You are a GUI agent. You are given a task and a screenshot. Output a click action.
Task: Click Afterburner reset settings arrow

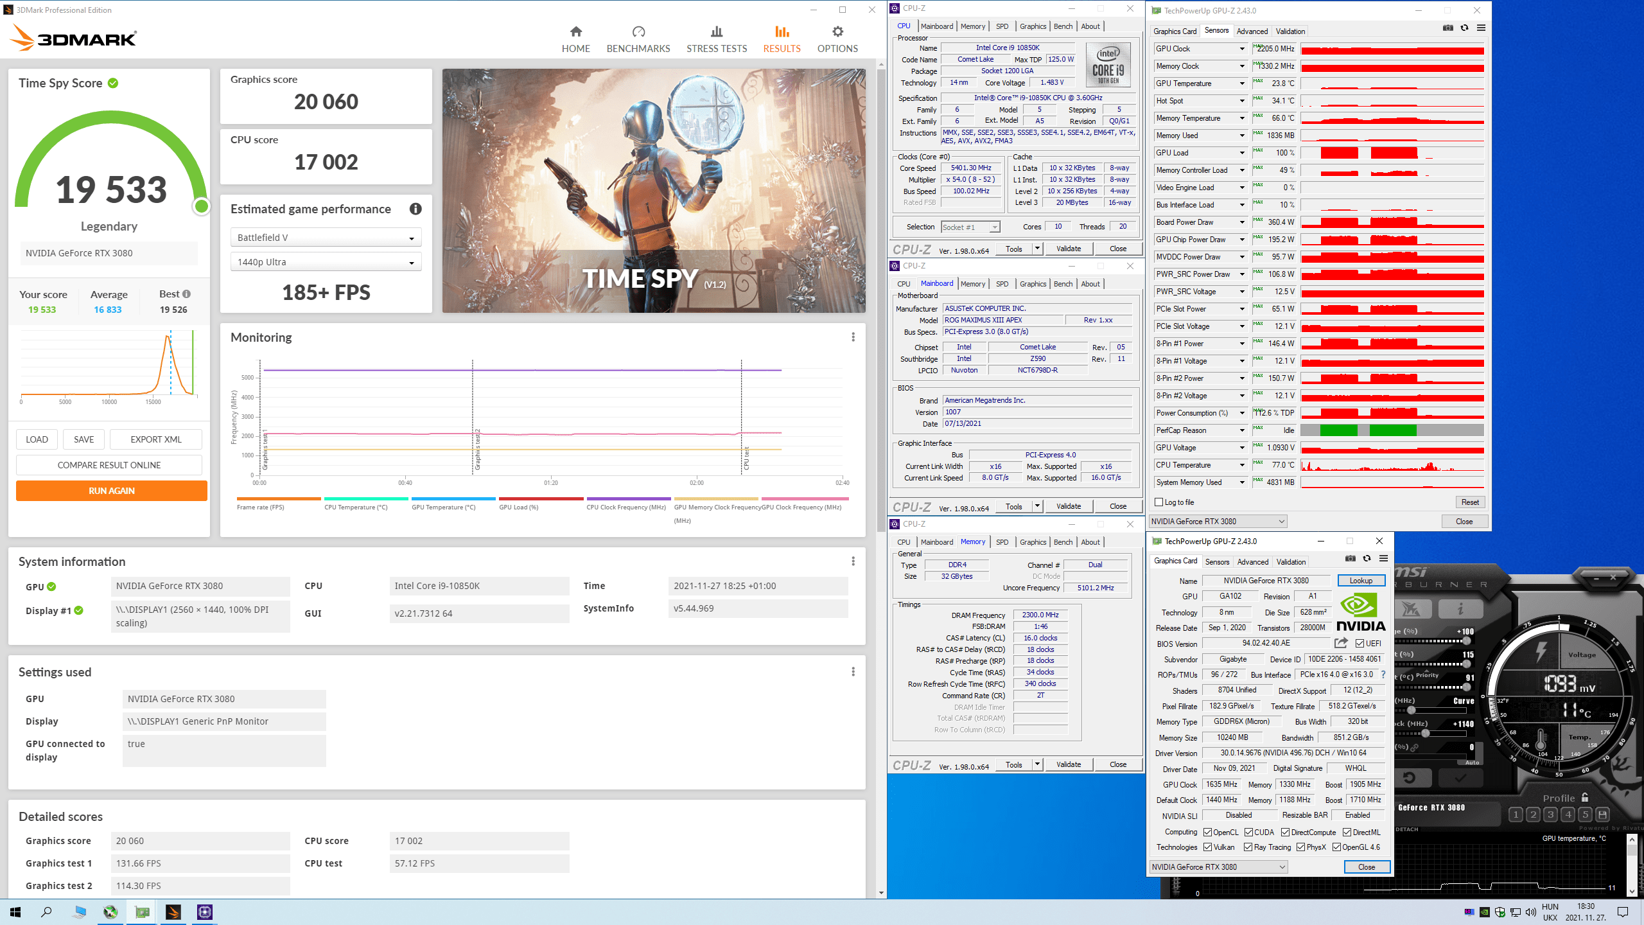[x=1409, y=778]
